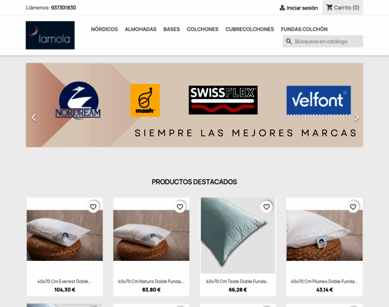Click the search magnifier icon
This screenshot has width=389, height=307.
click(289, 41)
